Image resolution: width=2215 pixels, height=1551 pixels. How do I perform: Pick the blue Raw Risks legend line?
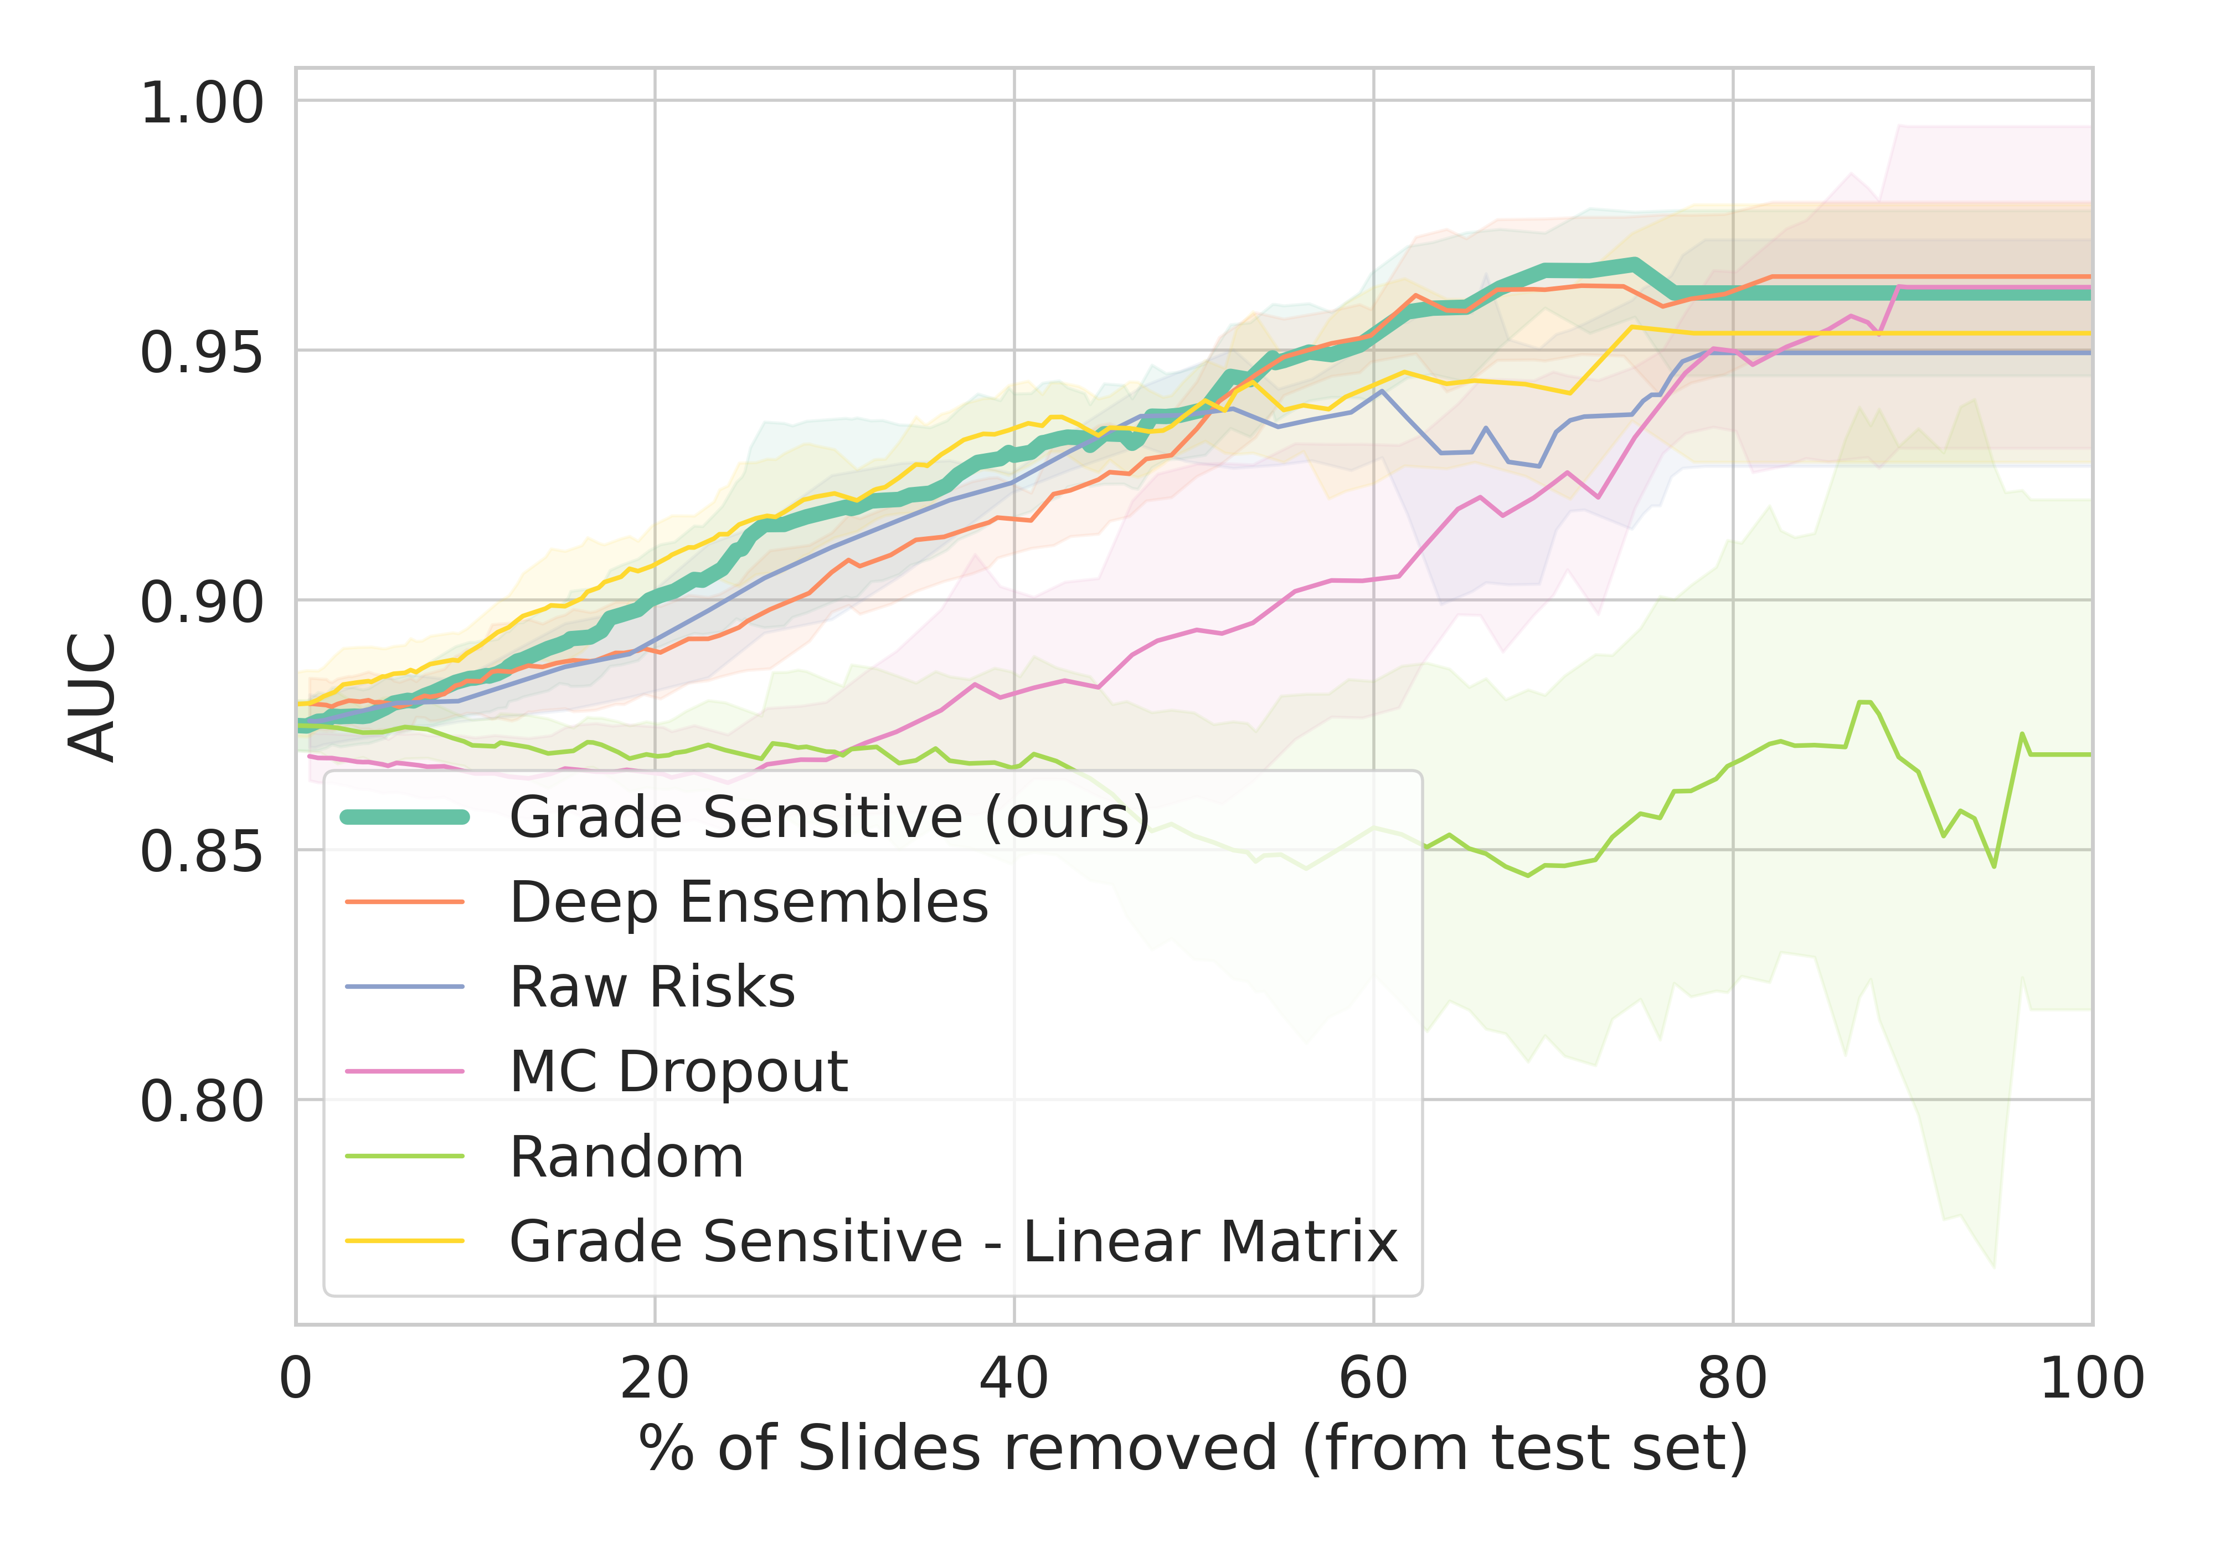click(405, 987)
